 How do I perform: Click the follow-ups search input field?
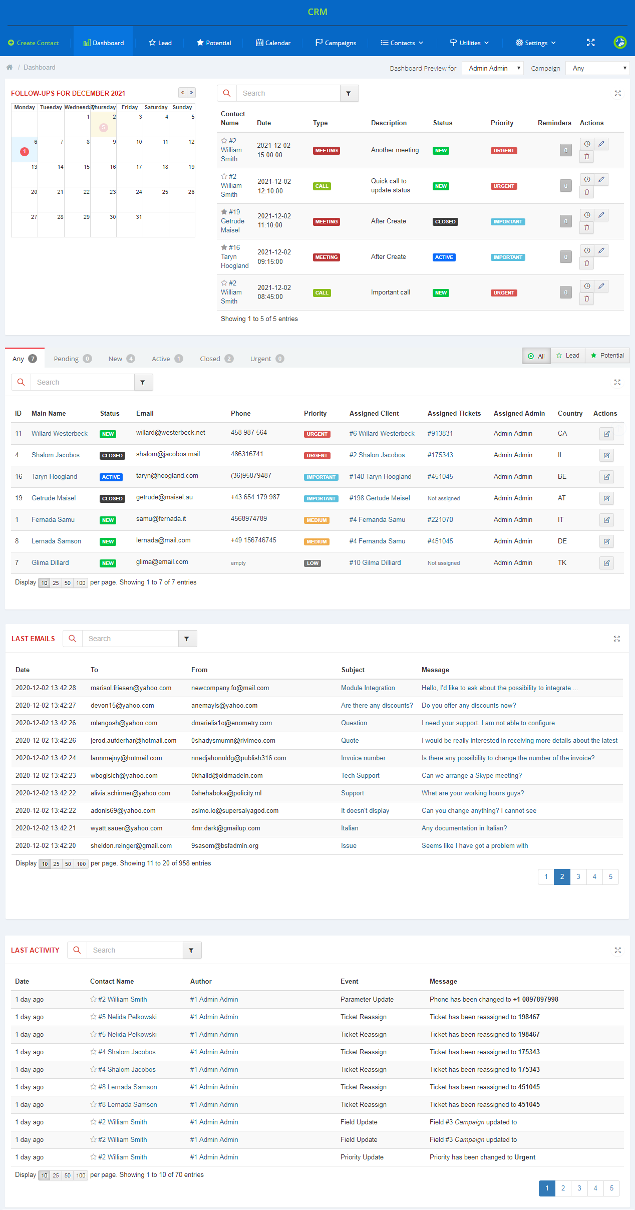coord(288,93)
